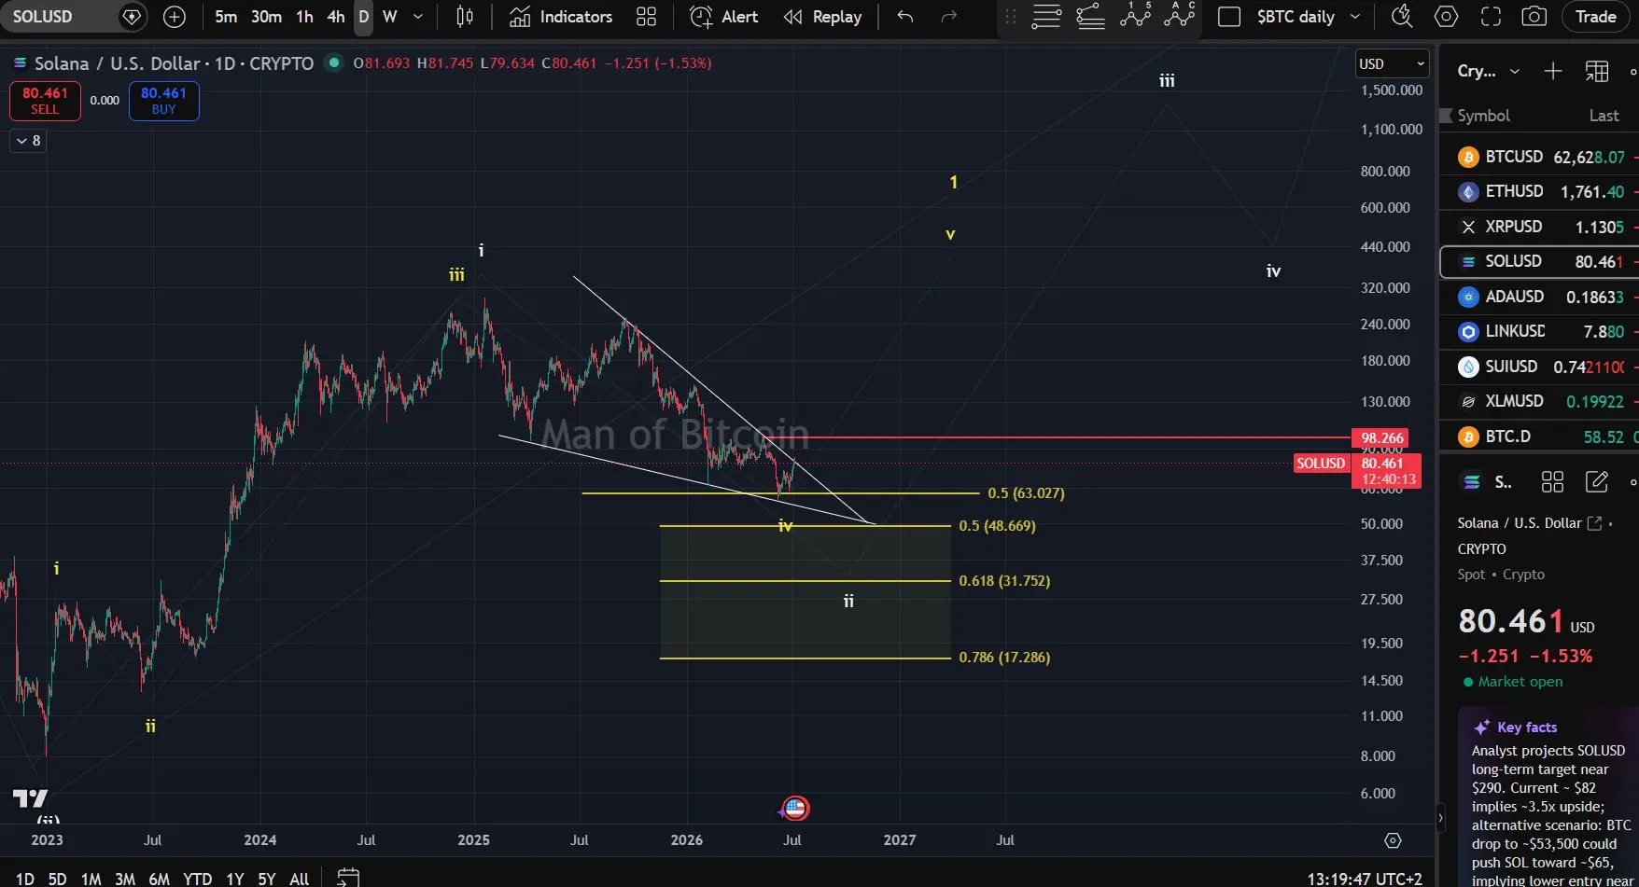Select LINKUSD in the watchlist

pos(1539,331)
